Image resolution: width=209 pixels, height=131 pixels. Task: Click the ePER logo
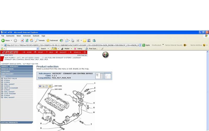coord(10,52)
